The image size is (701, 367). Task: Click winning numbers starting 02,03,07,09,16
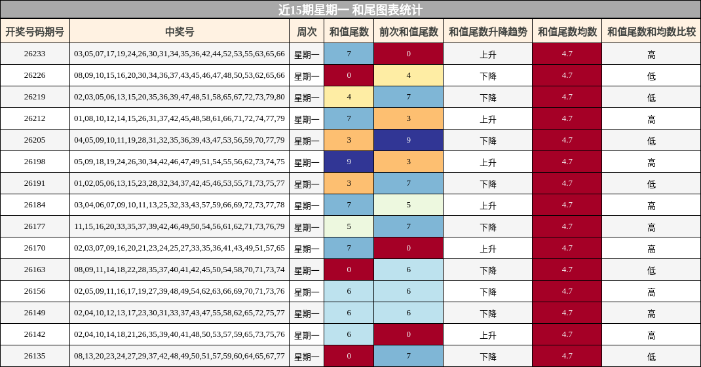pyautogui.click(x=180, y=248)
